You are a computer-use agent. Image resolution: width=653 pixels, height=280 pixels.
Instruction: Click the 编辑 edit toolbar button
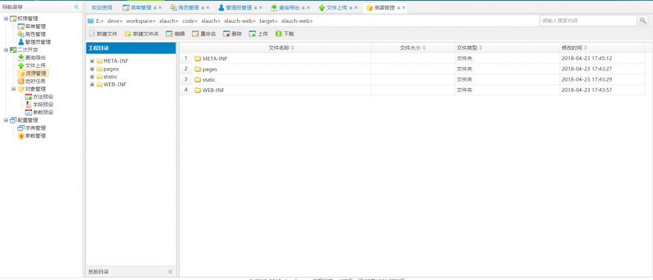[175, 34]
